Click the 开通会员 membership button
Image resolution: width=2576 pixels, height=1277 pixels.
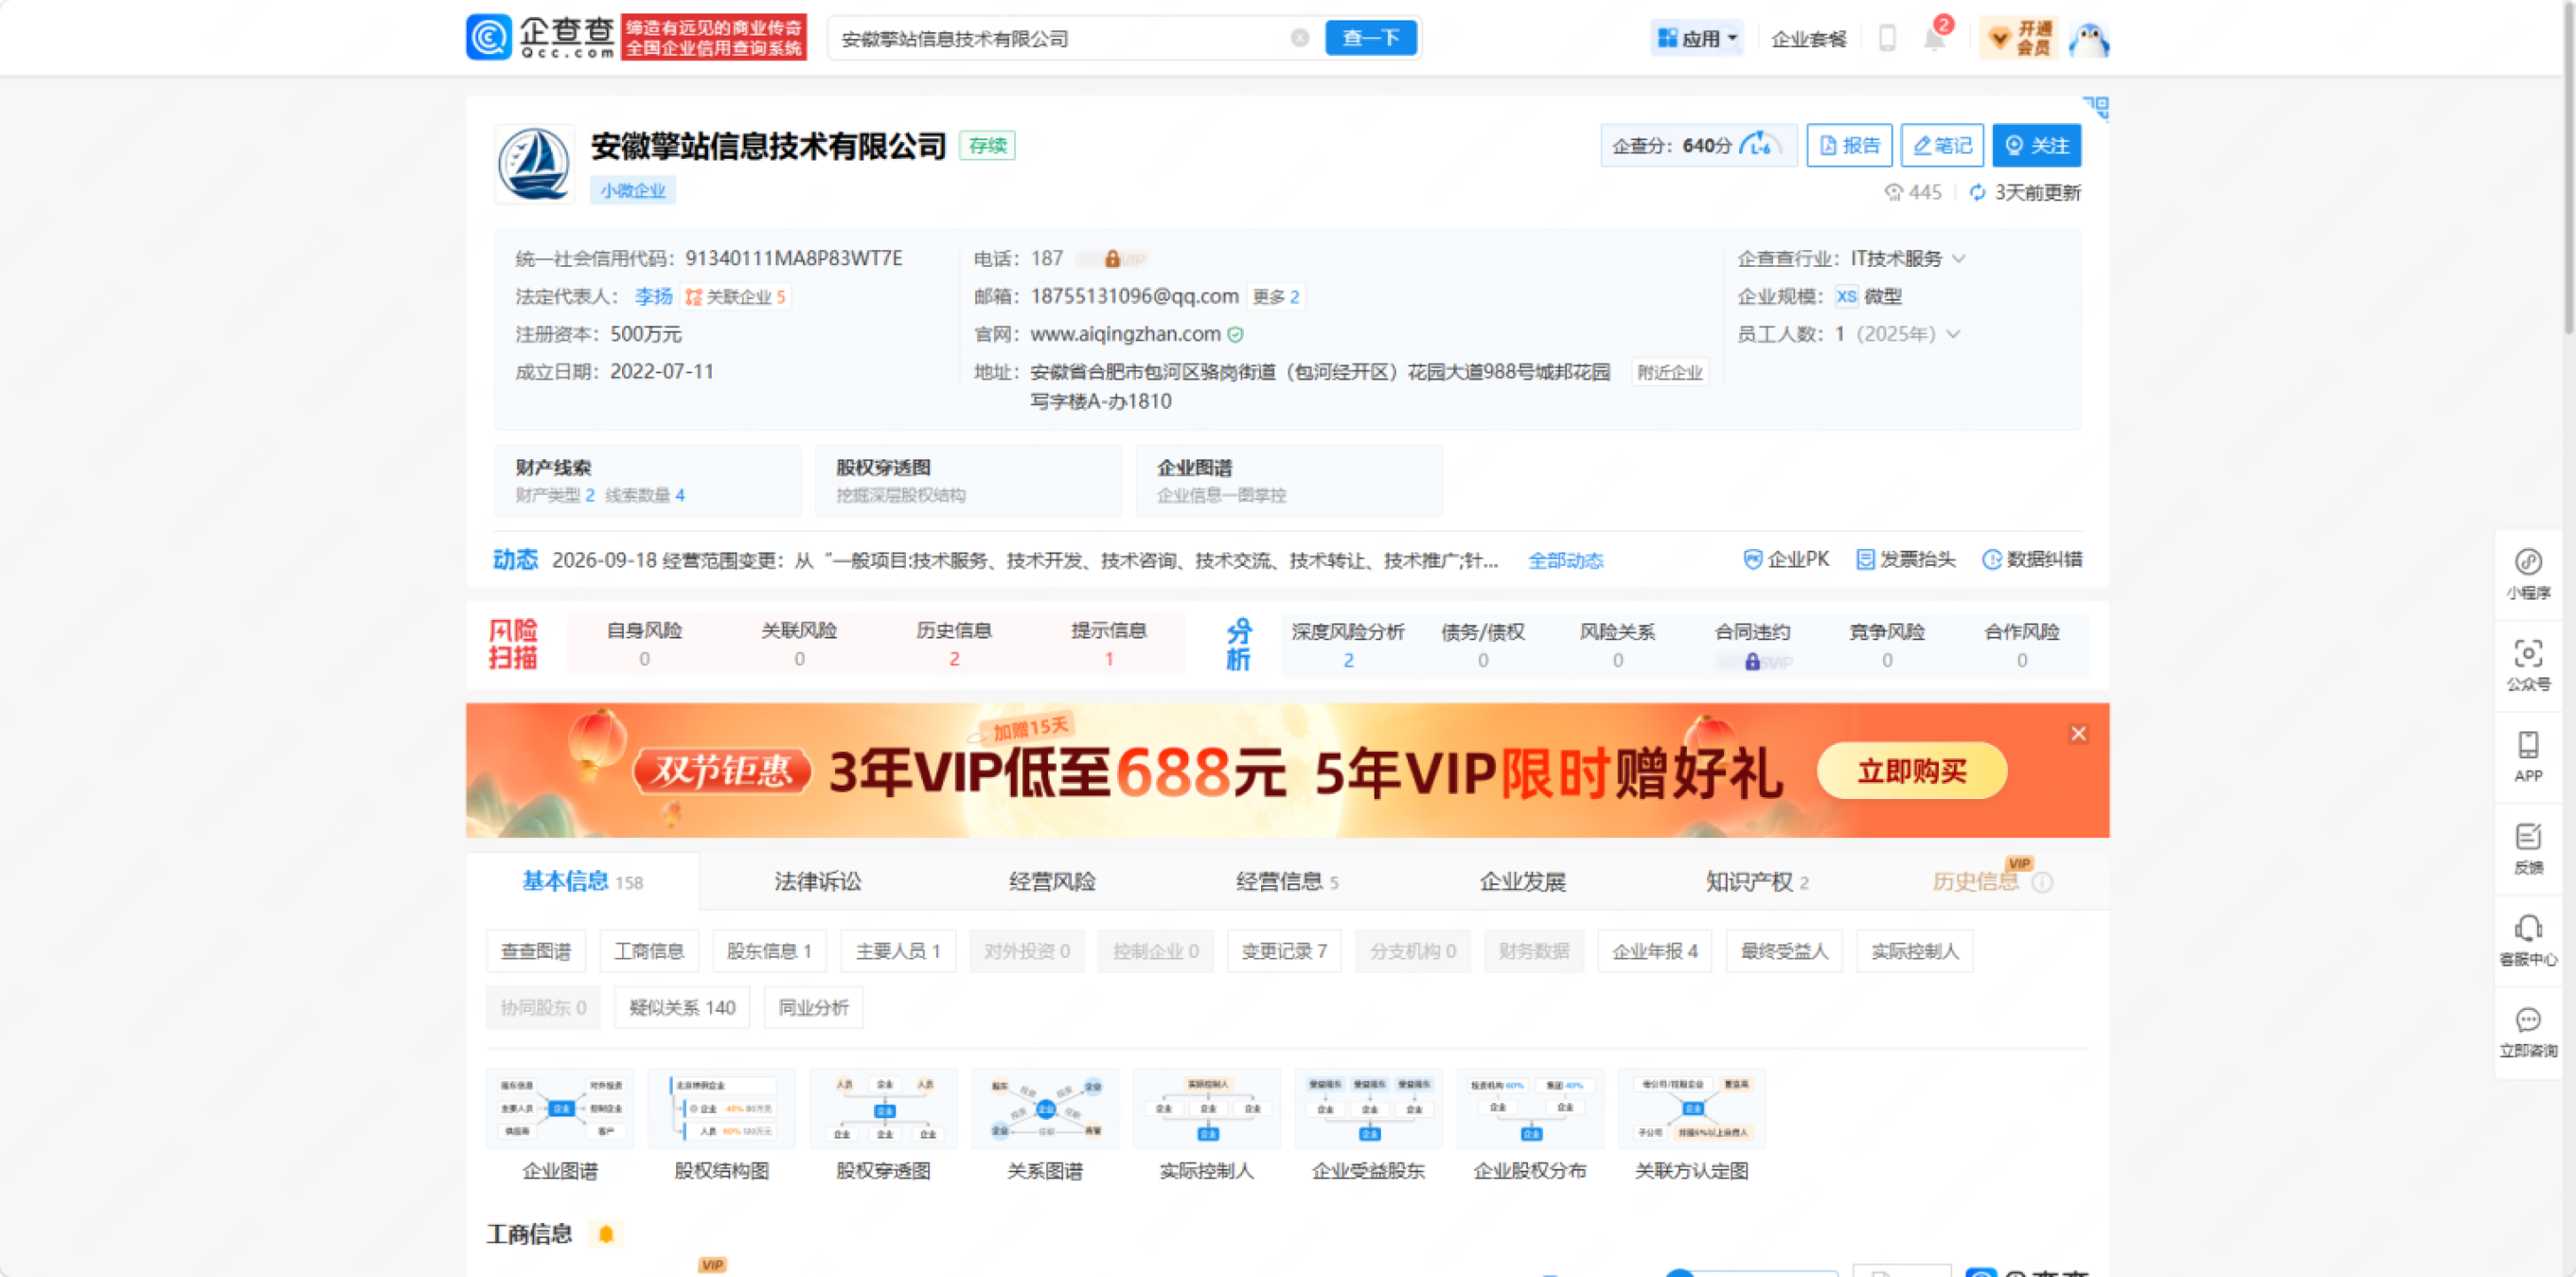pyautogui.click(x=2021, y=39)
